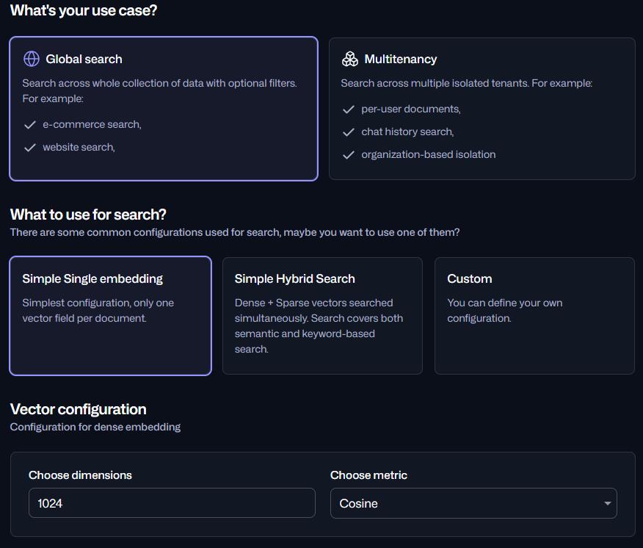Click the Custom card description text
The image size is (643, 548).
point(504,310)
